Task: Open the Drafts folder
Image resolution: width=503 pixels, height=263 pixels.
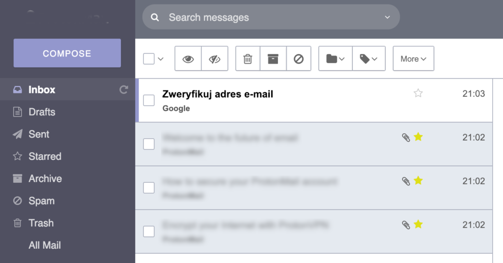Action: 42,112
